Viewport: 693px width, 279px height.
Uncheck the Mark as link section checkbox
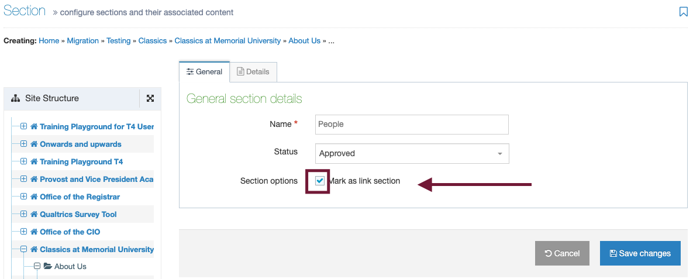320,181
